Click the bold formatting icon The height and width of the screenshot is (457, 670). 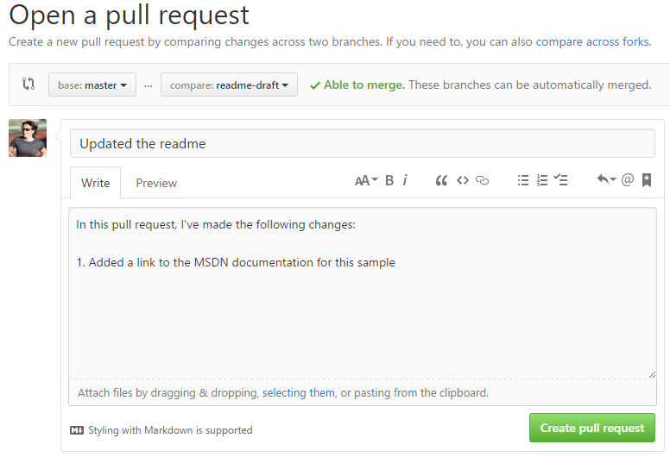coord(389,180)
